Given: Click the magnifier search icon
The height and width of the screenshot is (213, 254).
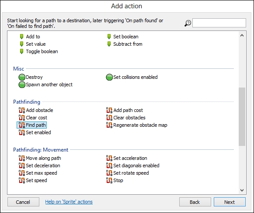Looking at the screenshot, I should 188,23.
